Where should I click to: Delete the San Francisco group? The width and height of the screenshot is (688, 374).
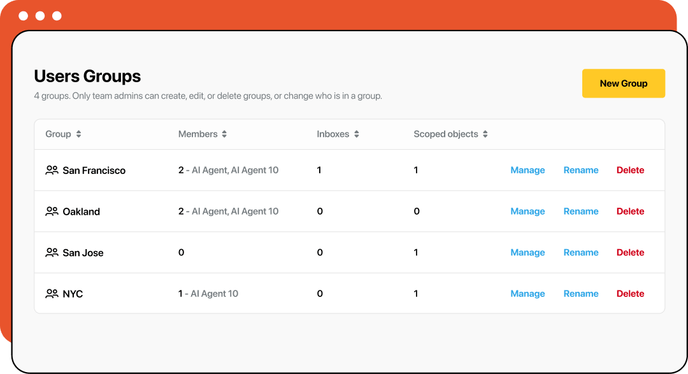pyautogui.click(x=630, y=170)
